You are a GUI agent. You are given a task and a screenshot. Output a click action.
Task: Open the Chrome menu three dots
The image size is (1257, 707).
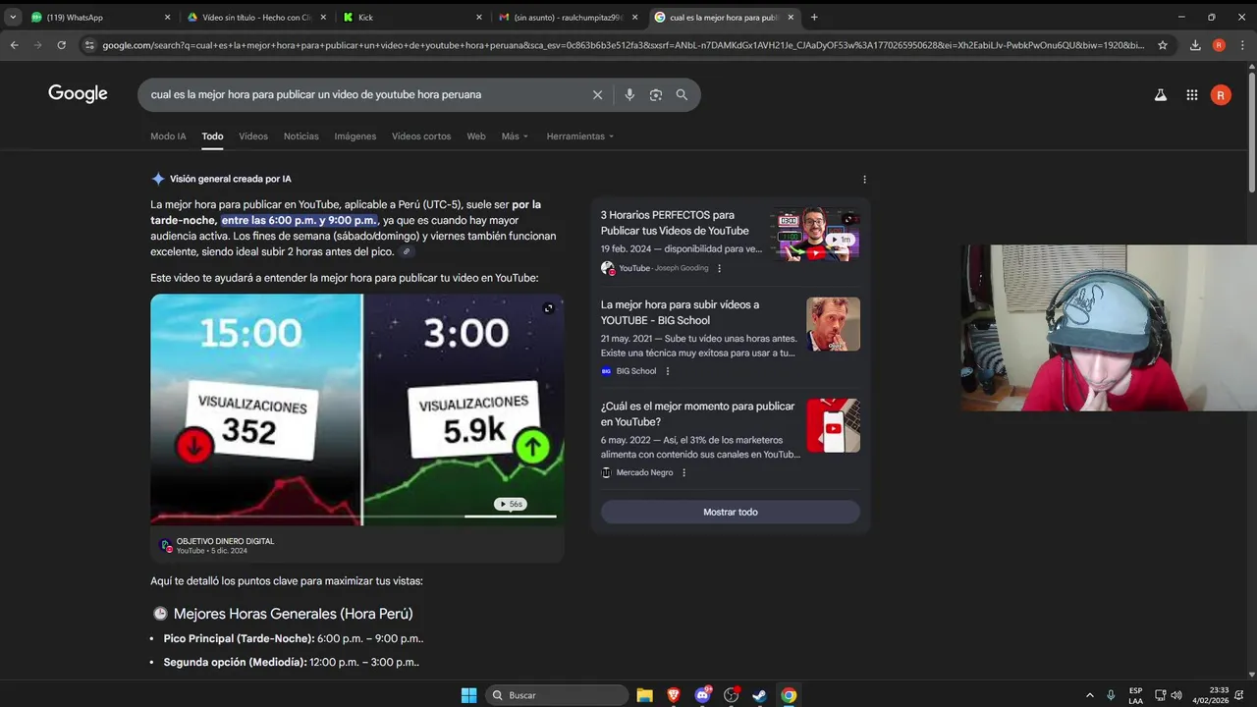click(1242, 45)
